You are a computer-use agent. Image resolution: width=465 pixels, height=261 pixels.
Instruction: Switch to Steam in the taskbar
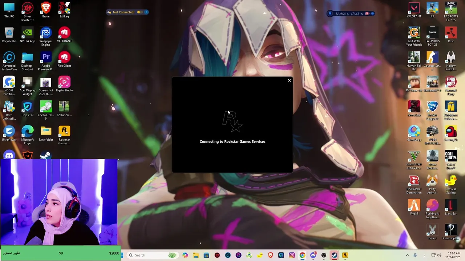[334, 255]
